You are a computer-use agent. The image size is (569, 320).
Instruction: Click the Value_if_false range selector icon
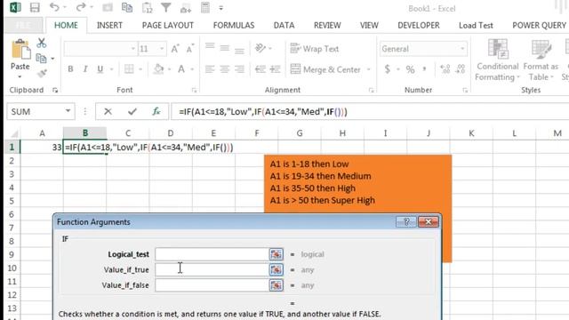pos(276,285)
